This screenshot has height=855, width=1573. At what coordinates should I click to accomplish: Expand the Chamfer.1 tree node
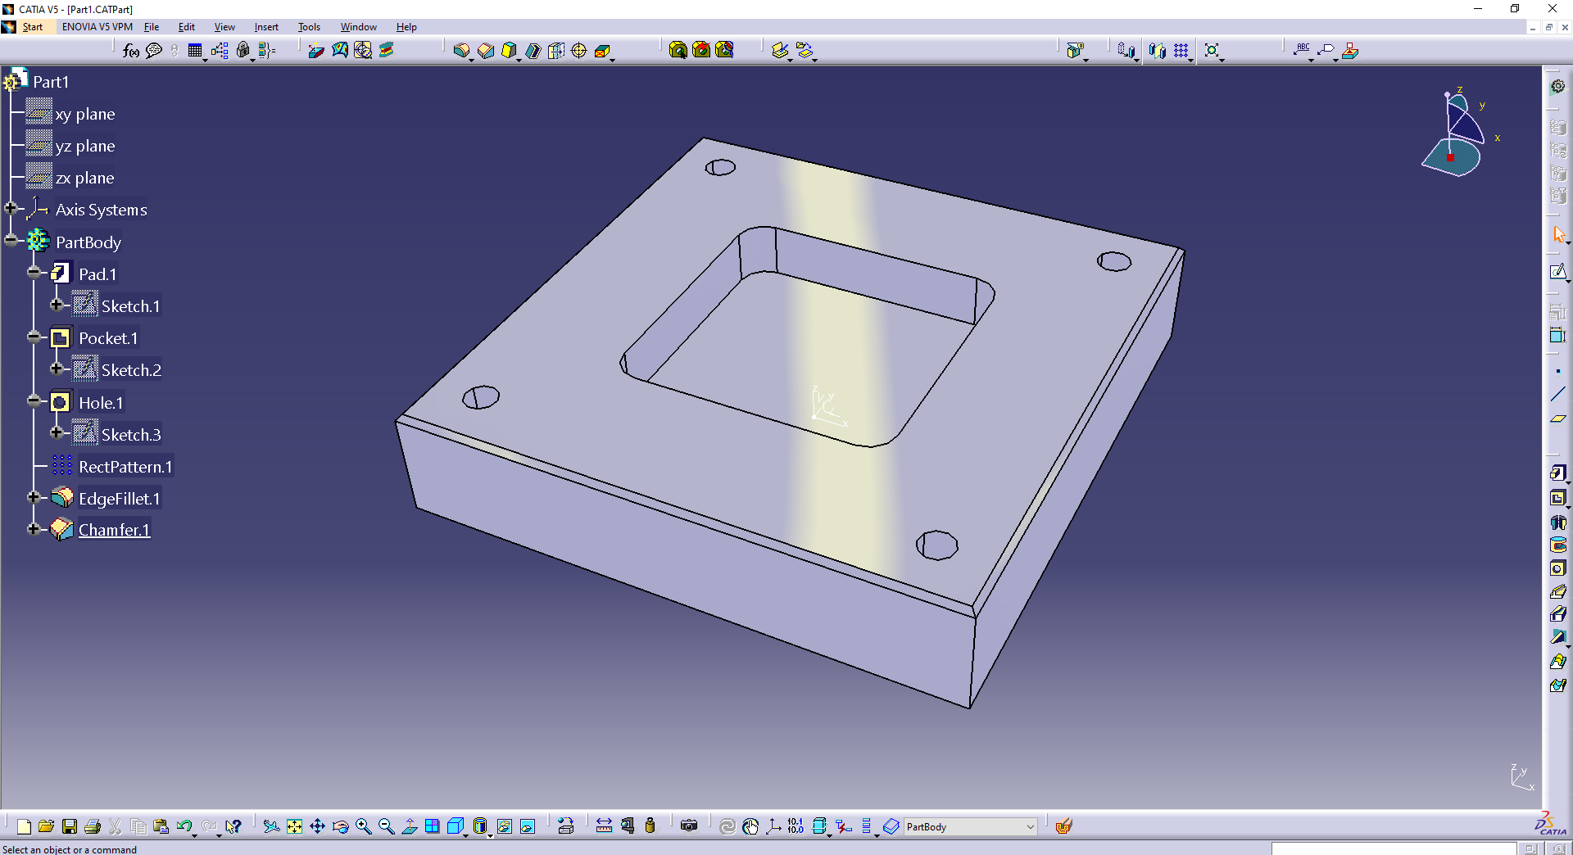tap(34, 529)
